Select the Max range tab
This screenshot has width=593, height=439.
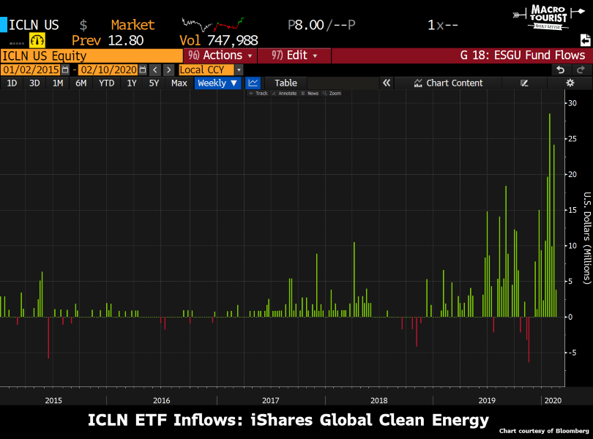(x=179, y=83)
